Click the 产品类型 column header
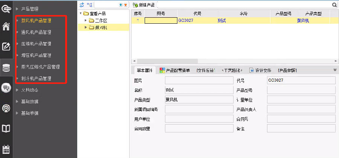This screenshot has width=339, height=158. (x=313, y=14)
